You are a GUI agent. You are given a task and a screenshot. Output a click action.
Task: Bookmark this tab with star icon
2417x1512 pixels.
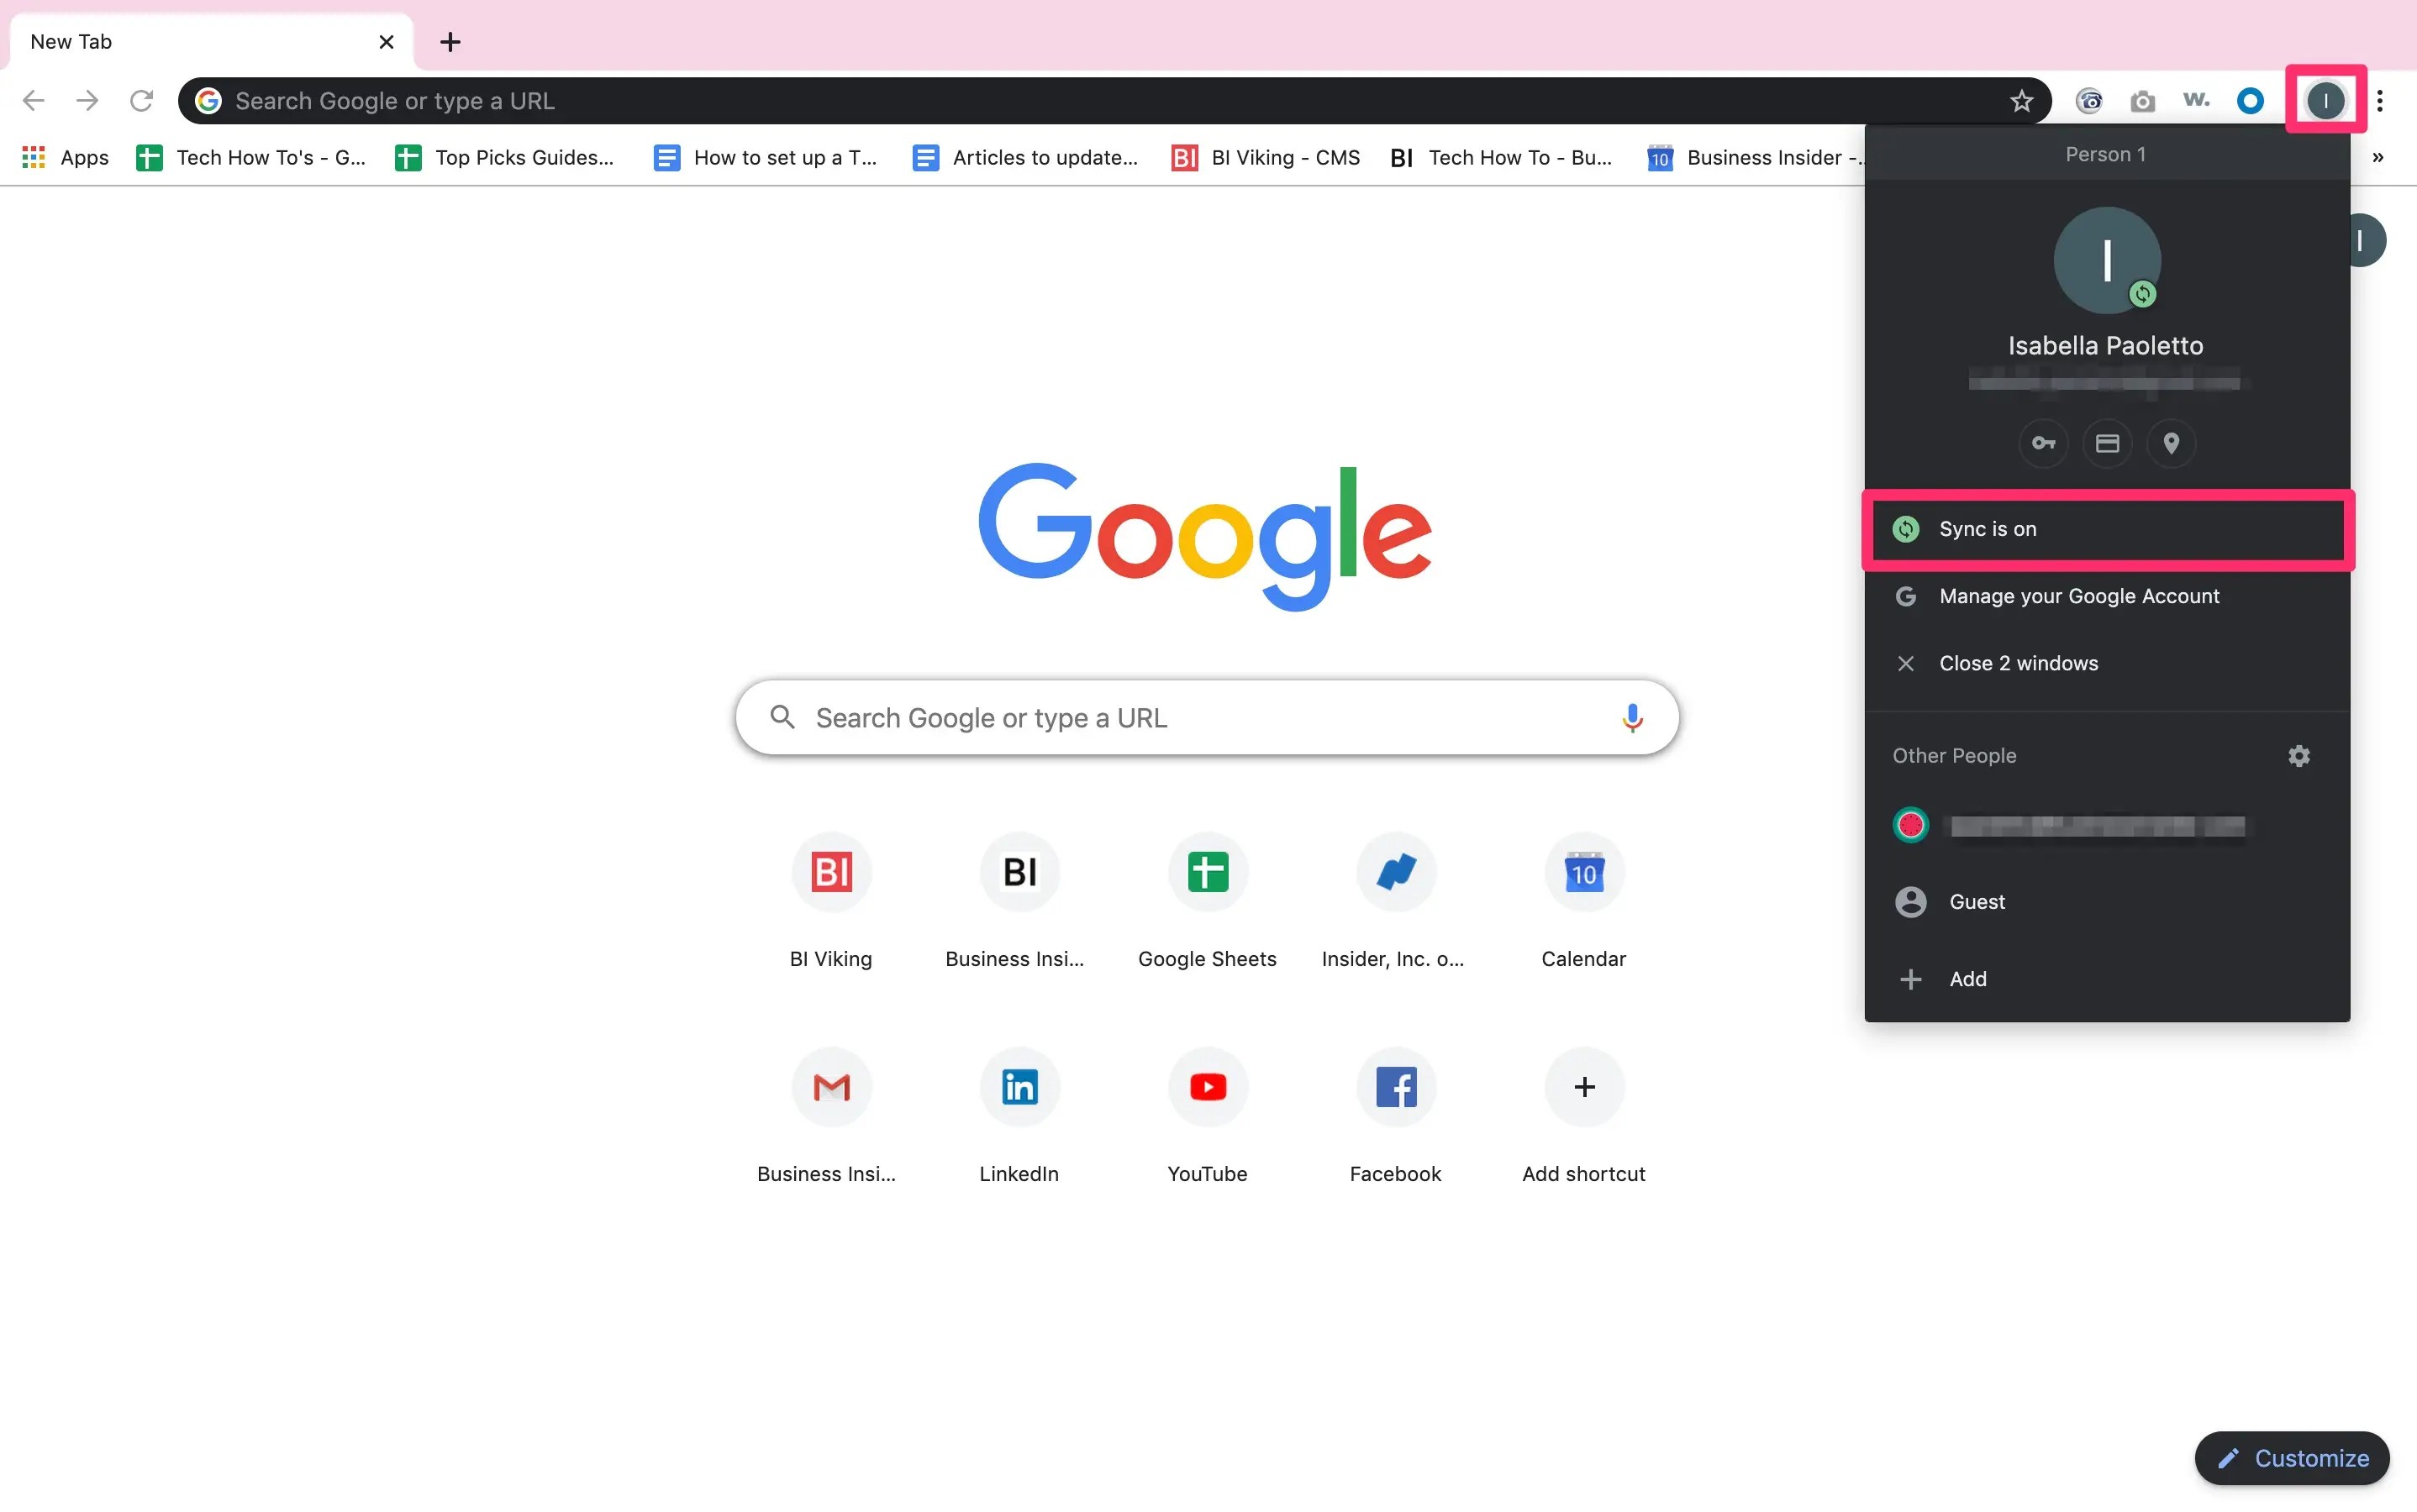tap(2022, 101)
